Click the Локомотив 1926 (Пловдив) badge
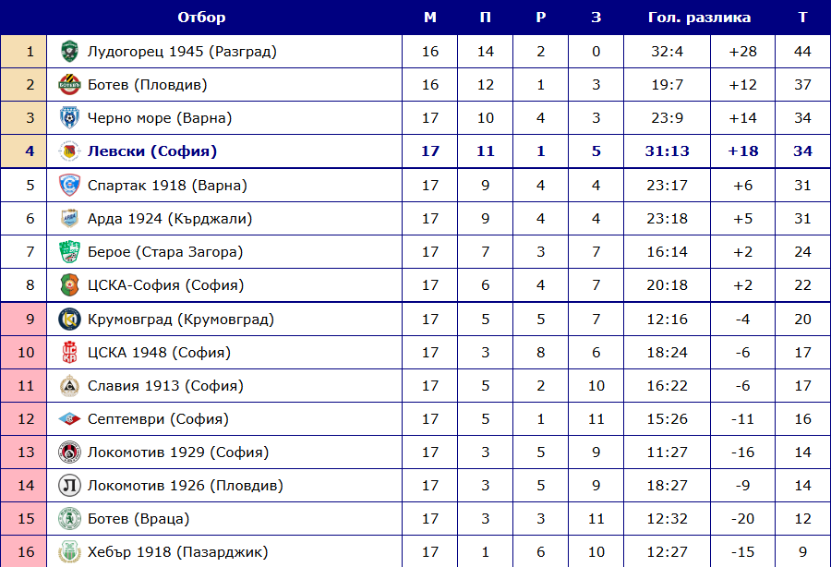Screen dimensions: 831x567 [69, 486]
